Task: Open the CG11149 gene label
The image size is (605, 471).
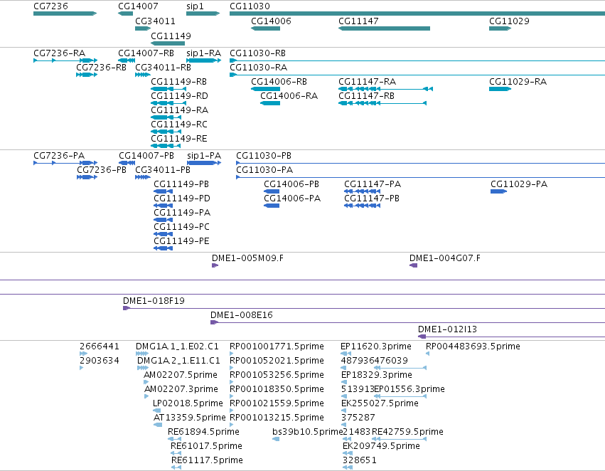Action: 171,36
